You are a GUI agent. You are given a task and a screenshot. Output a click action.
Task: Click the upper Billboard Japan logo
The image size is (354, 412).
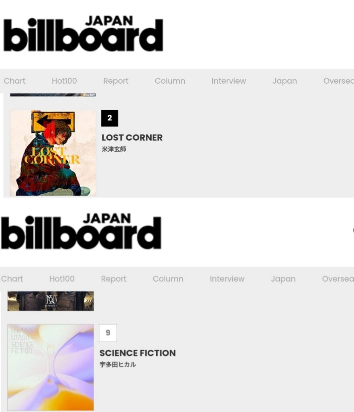pyautogui.click(x=83, y=34)
